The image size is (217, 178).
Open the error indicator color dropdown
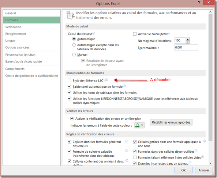click(142, 125)
